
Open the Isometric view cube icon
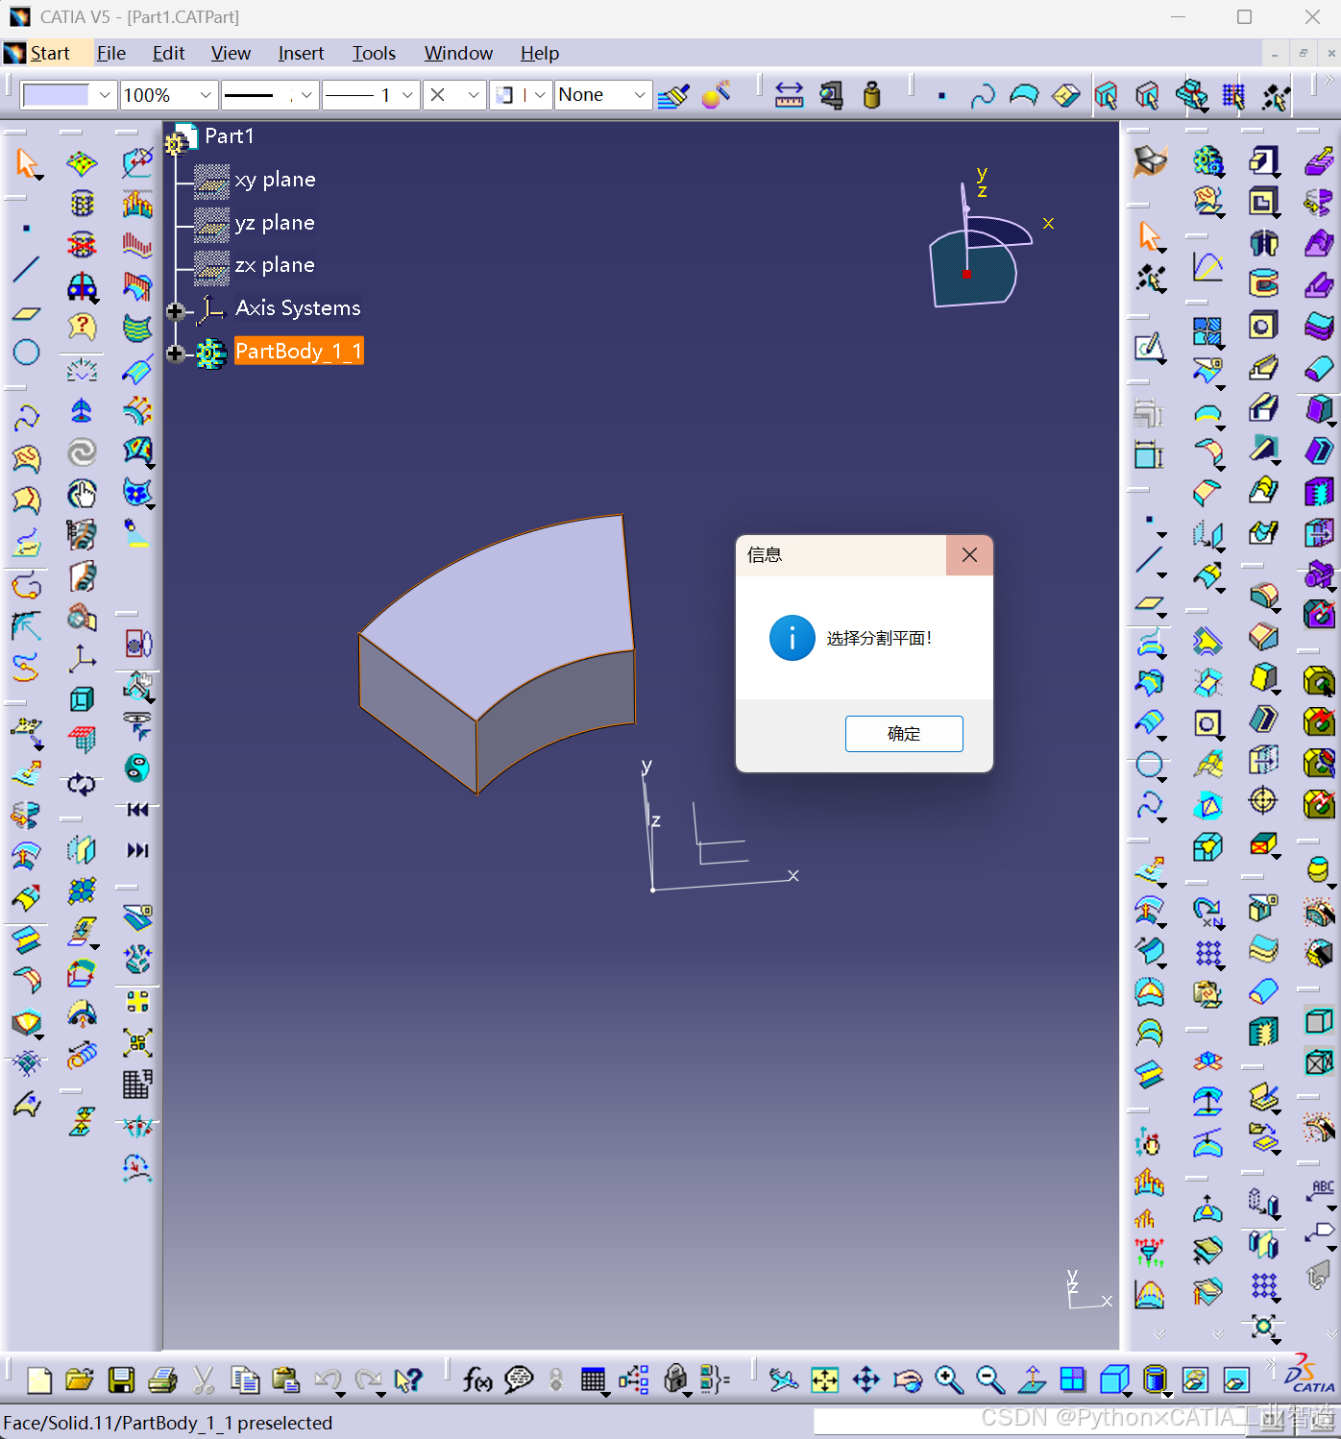coord(1114,1380)
